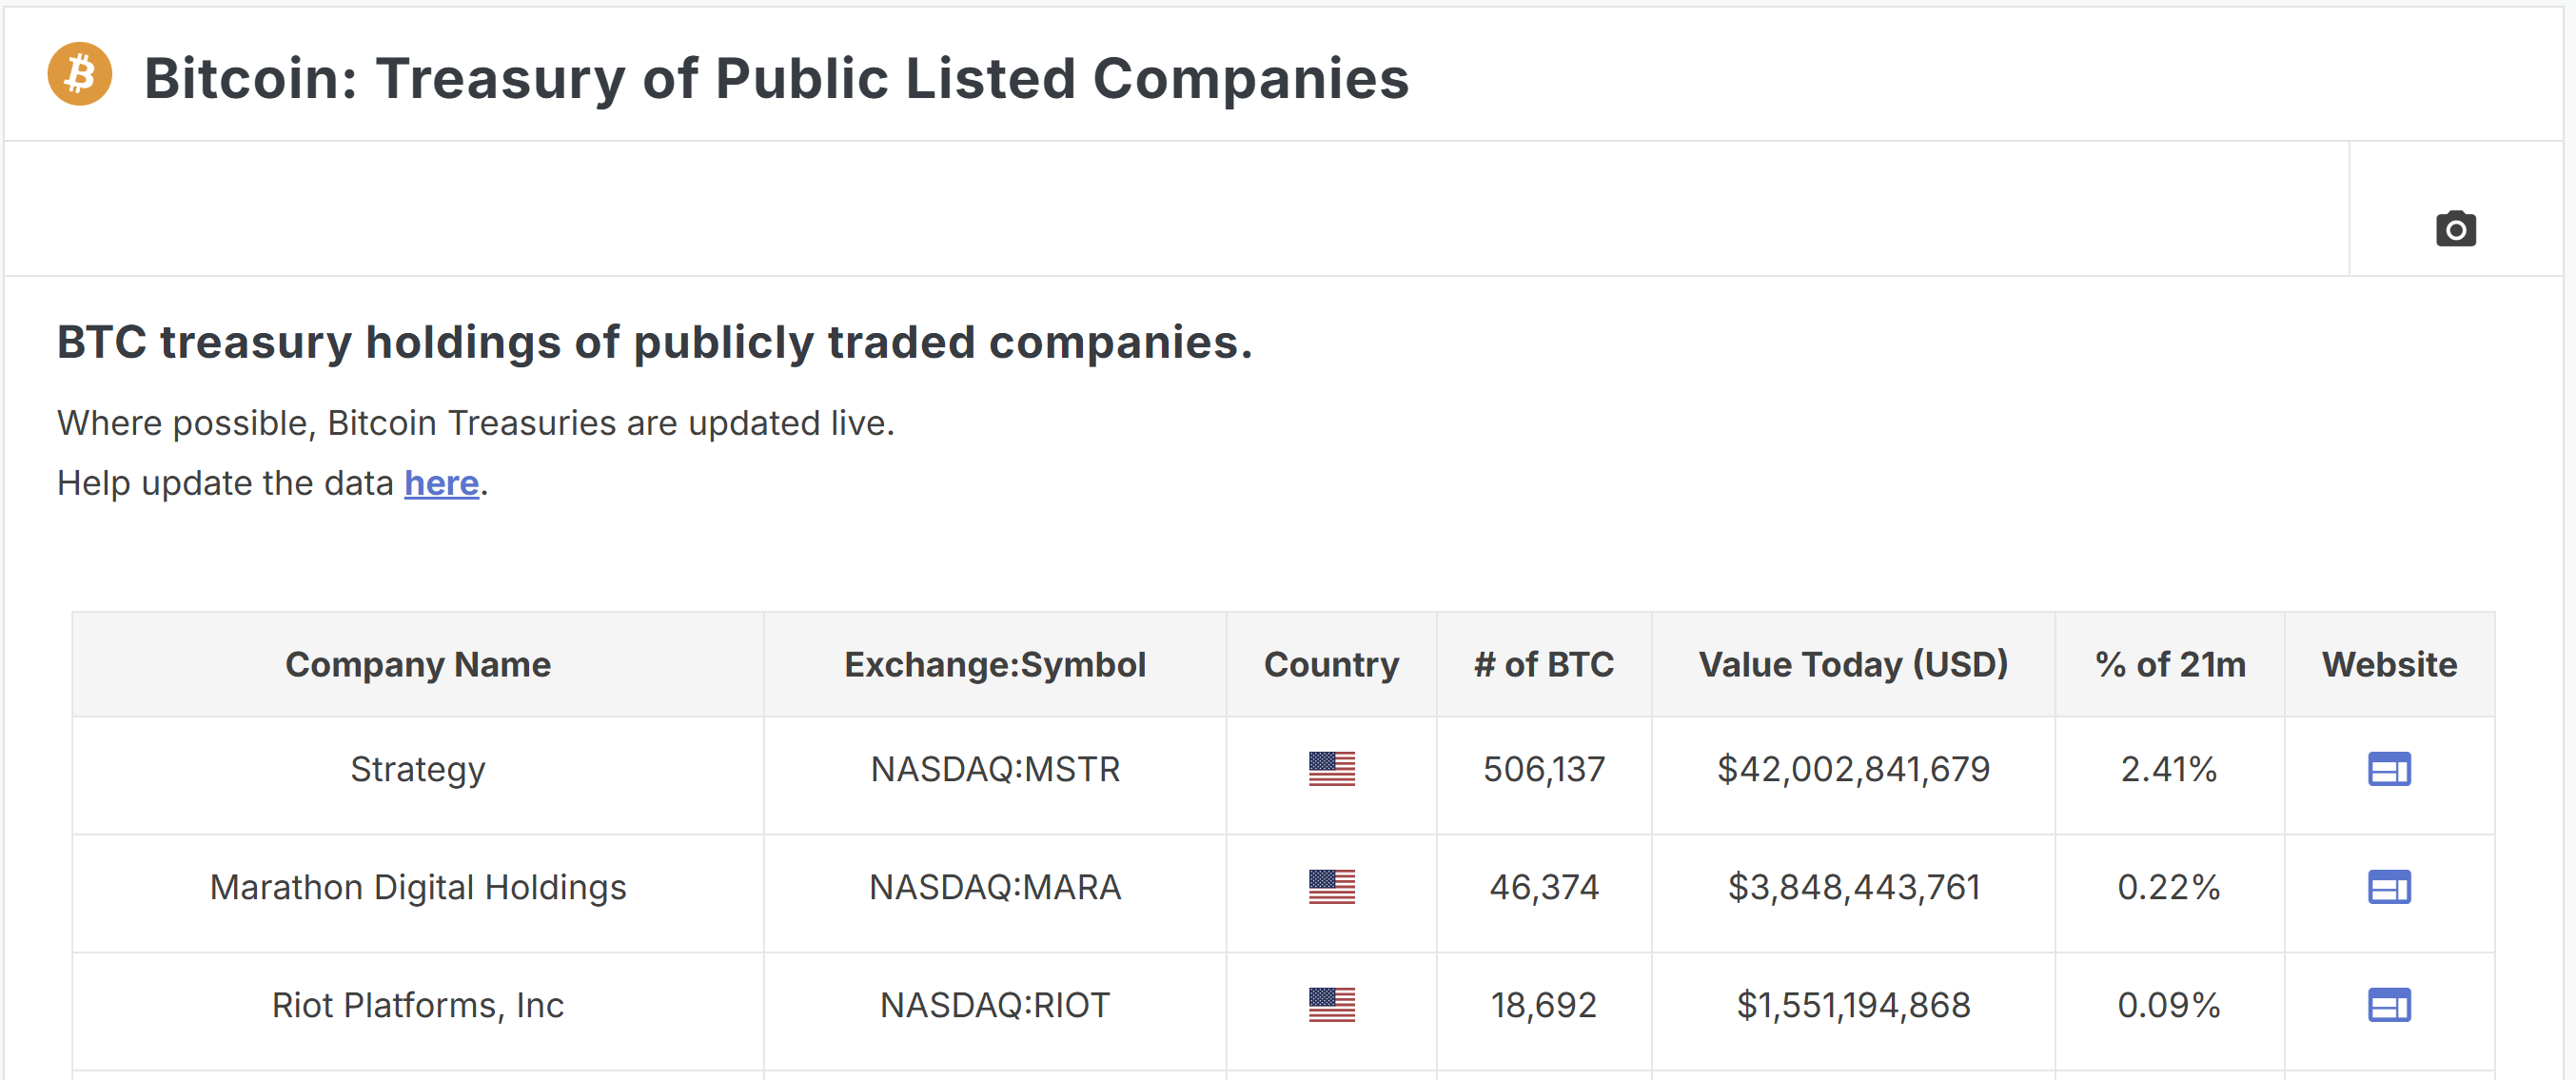
Task: Click the US flag next to Marathon Digital Holdings
Action: tap(1331, 888)
